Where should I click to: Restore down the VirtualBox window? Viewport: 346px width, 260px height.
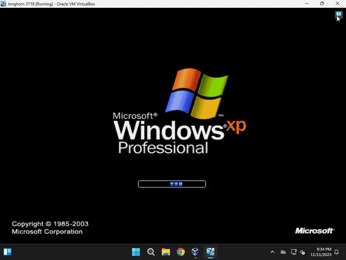point(322,4)
